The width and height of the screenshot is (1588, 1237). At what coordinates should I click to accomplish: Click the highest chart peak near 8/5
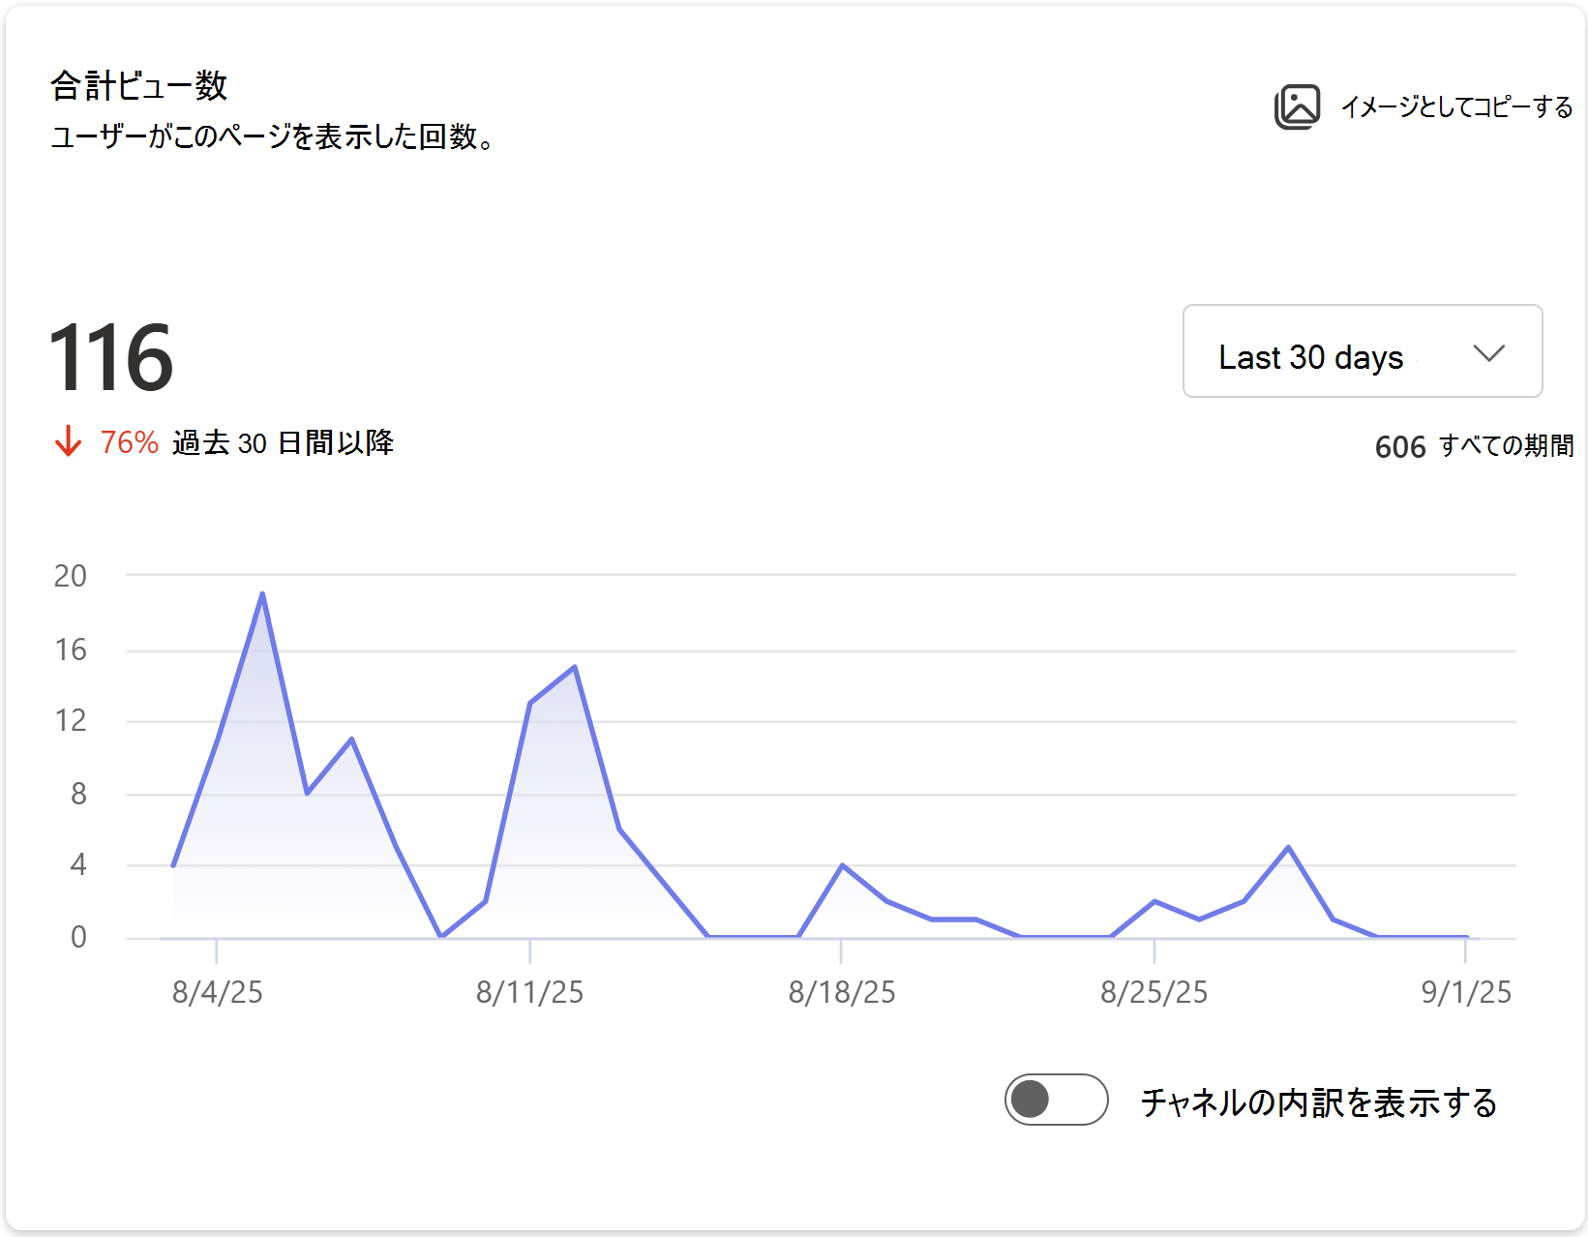click(262, 593)
